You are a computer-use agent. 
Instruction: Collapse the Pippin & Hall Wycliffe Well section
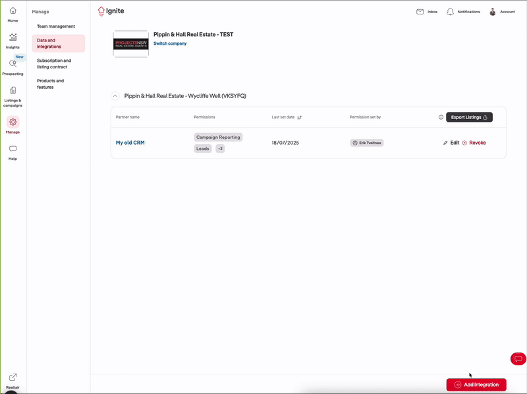pyautogui.click(x=115, y=96)
